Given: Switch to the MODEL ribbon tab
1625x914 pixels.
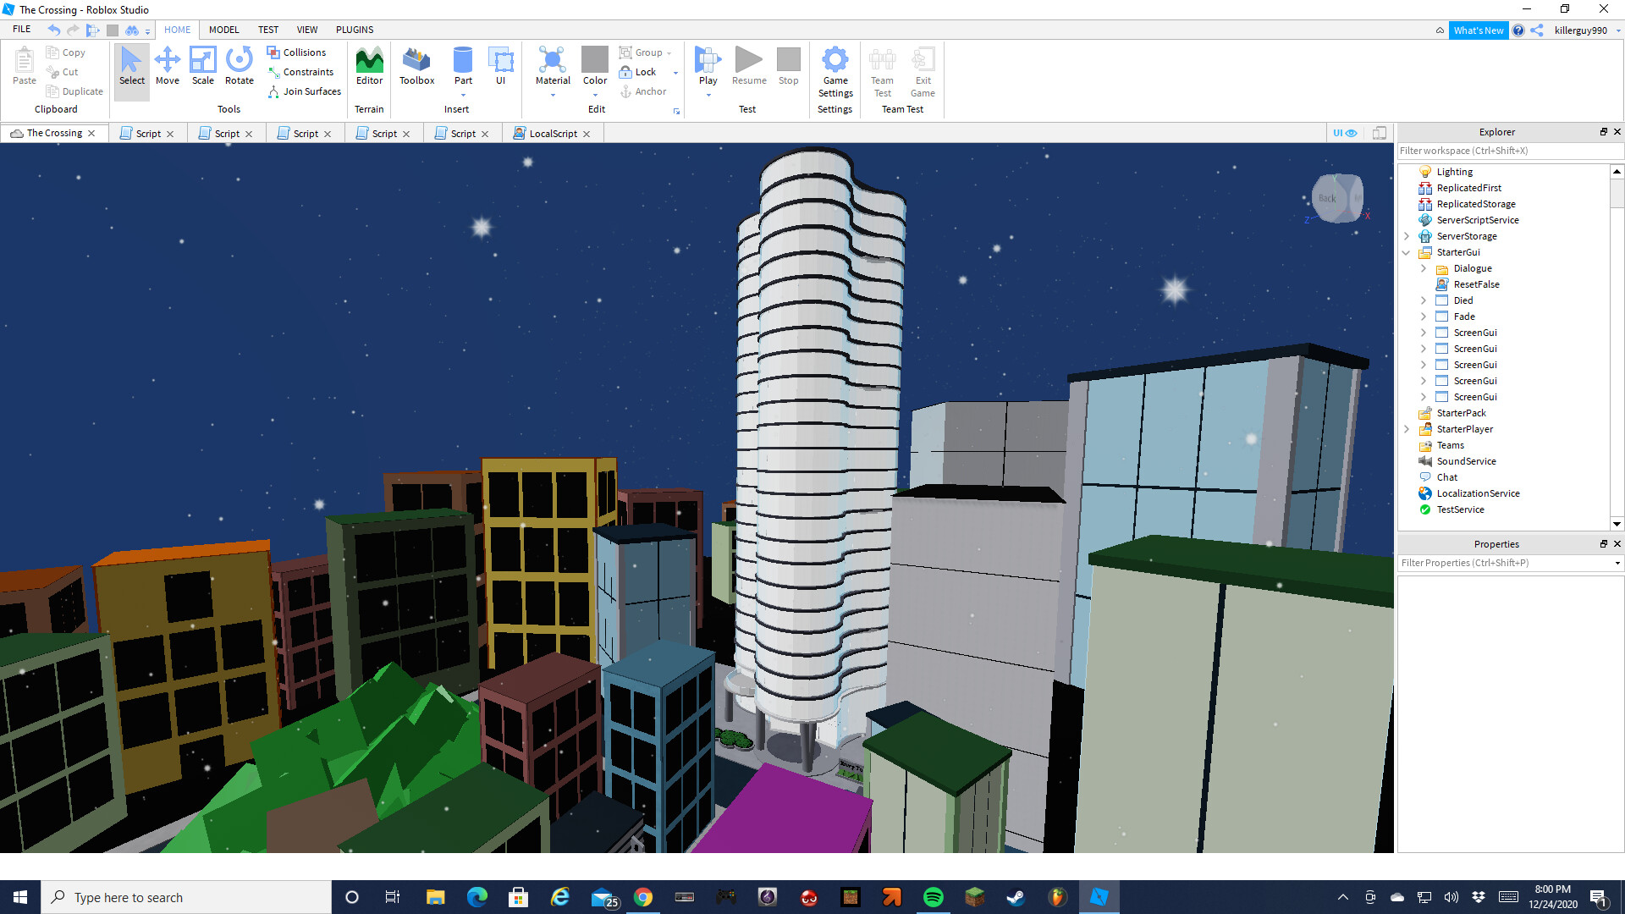Looking at the screenshot, I should pos(224,30).
